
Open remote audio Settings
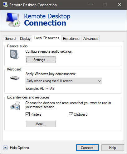click(x=41, y=60)
